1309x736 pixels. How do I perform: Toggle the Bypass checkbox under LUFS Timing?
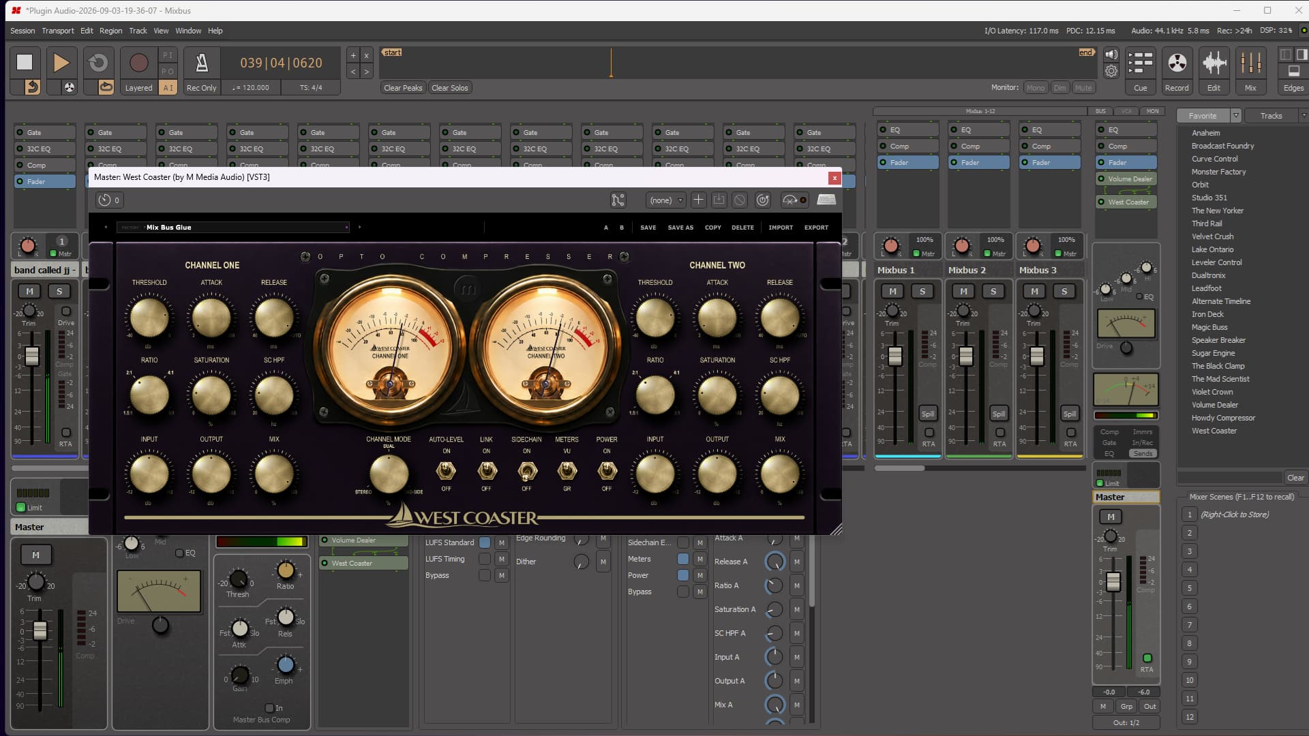click(x=484, y=575)
